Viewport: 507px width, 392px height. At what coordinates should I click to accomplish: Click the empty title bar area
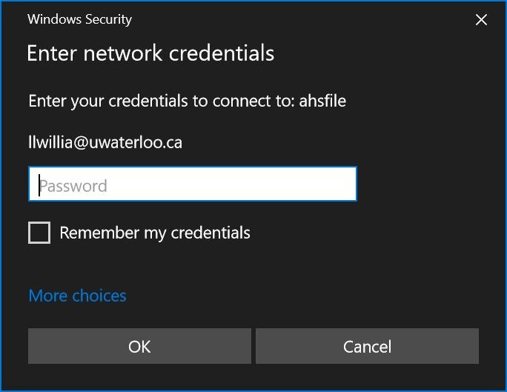296,20
